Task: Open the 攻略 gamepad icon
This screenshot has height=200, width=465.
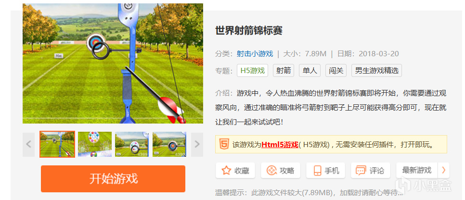Action: tap(271, 170)
